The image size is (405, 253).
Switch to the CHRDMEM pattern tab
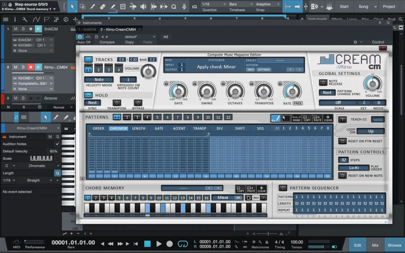click(x=118, y=128)
